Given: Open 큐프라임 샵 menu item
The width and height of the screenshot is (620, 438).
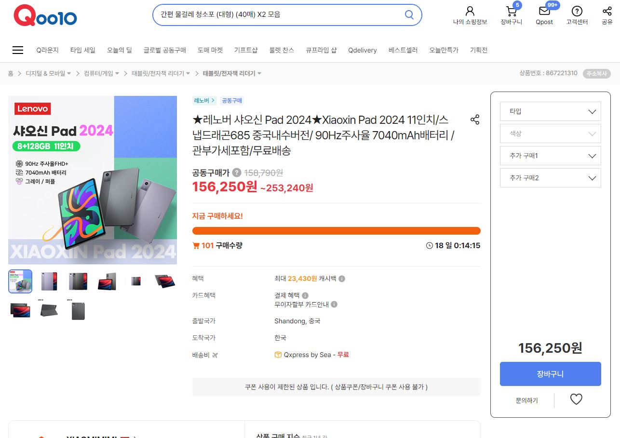Looking at the screenshot, I should pyautogui.click(x=321, y=50).
